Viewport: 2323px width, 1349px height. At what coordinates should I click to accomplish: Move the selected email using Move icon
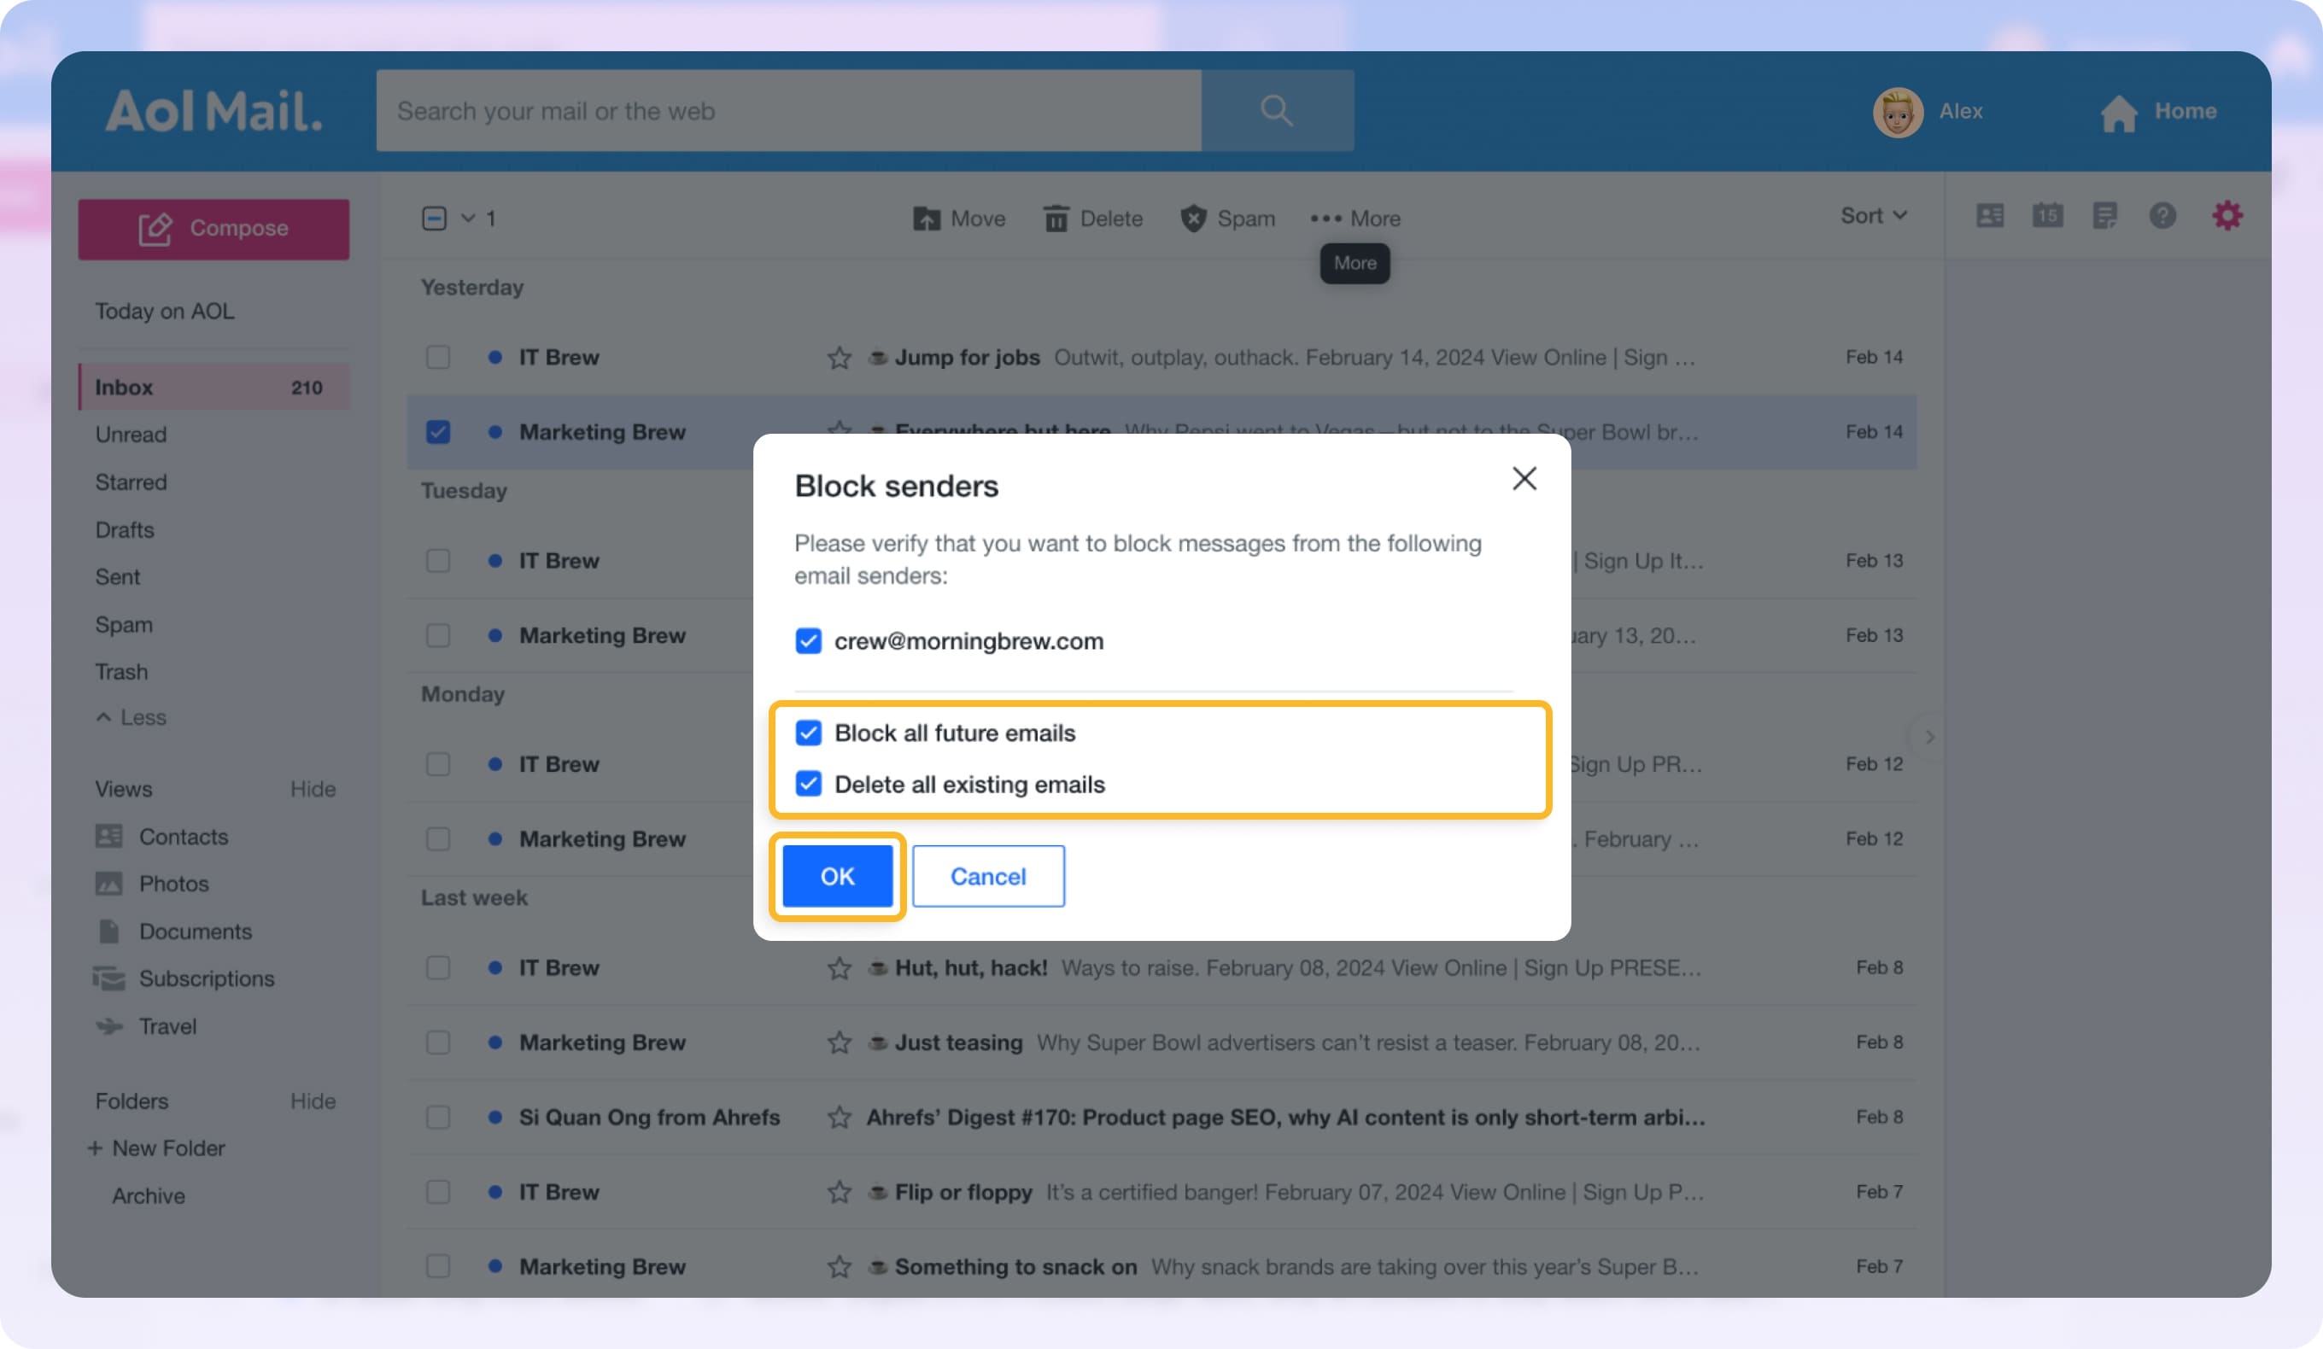click(x=959, y=219)
